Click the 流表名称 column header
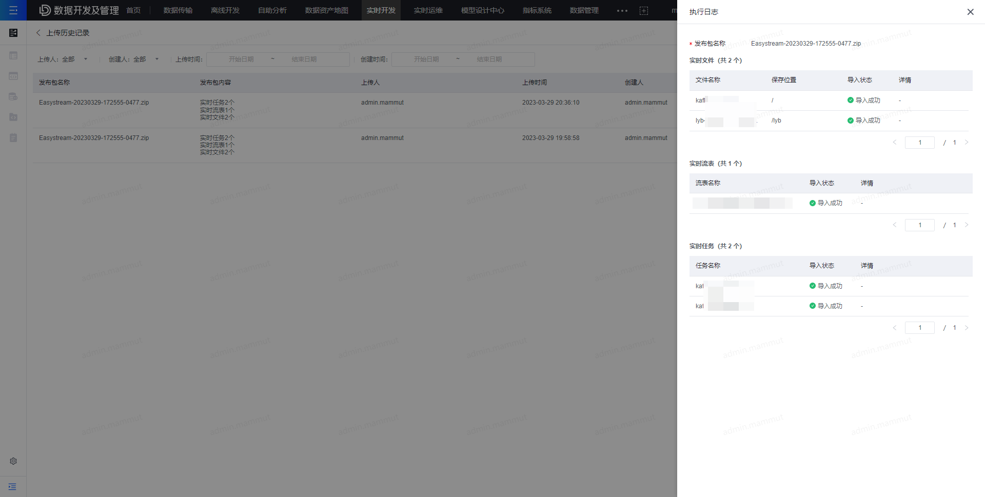 click(708, 183)
